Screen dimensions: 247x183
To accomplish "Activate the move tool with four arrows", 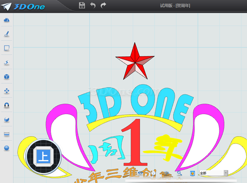I will point(6,91).
